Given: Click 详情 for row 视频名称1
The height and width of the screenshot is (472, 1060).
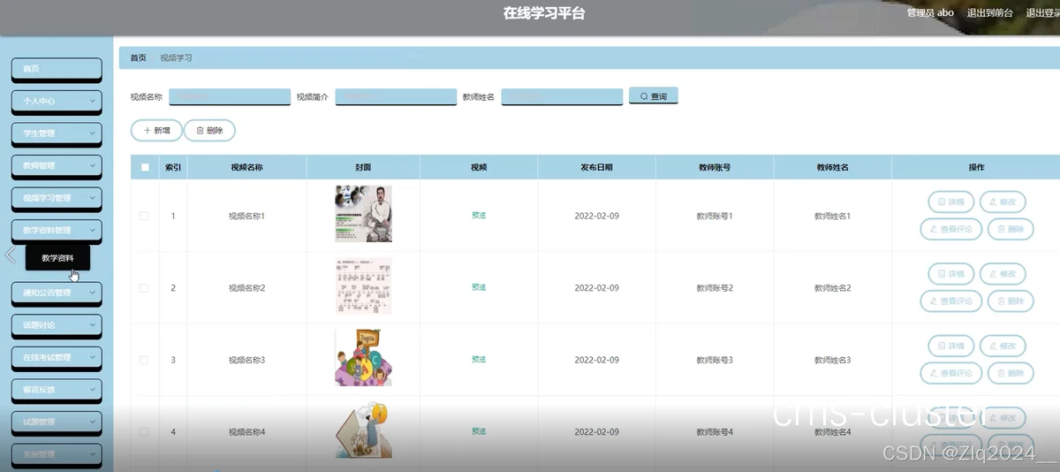Looking at the screenshot, I should (951, 202).
